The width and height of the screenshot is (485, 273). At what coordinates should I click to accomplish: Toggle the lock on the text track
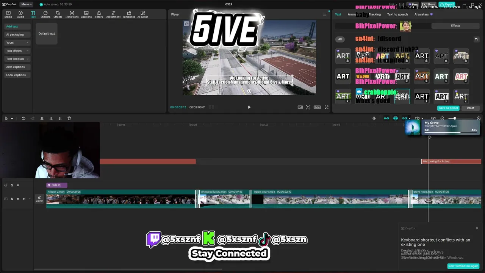pyautogui.click(x=12, y=185)
